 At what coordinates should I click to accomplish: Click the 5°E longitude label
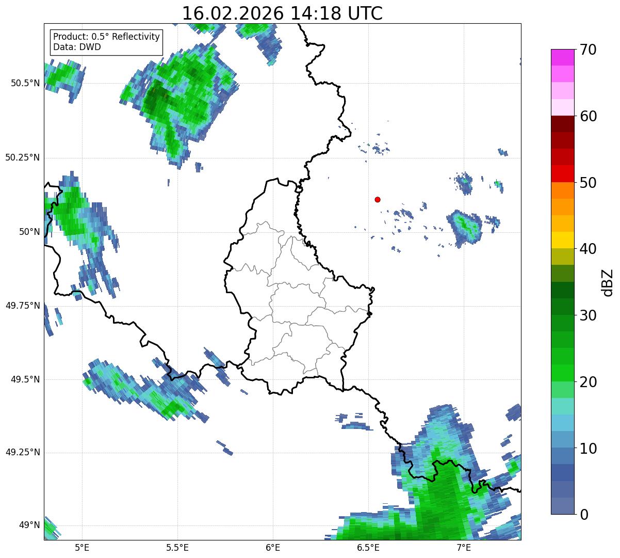tap(82, 548)
